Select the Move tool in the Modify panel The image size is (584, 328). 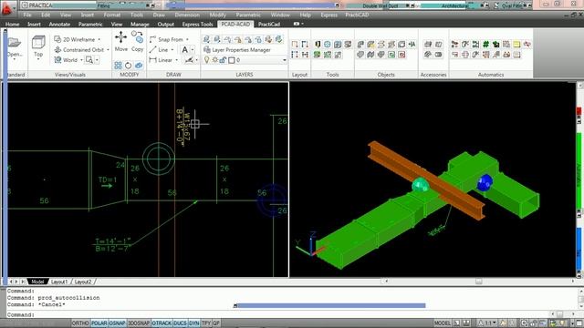[x=120, y=41]
